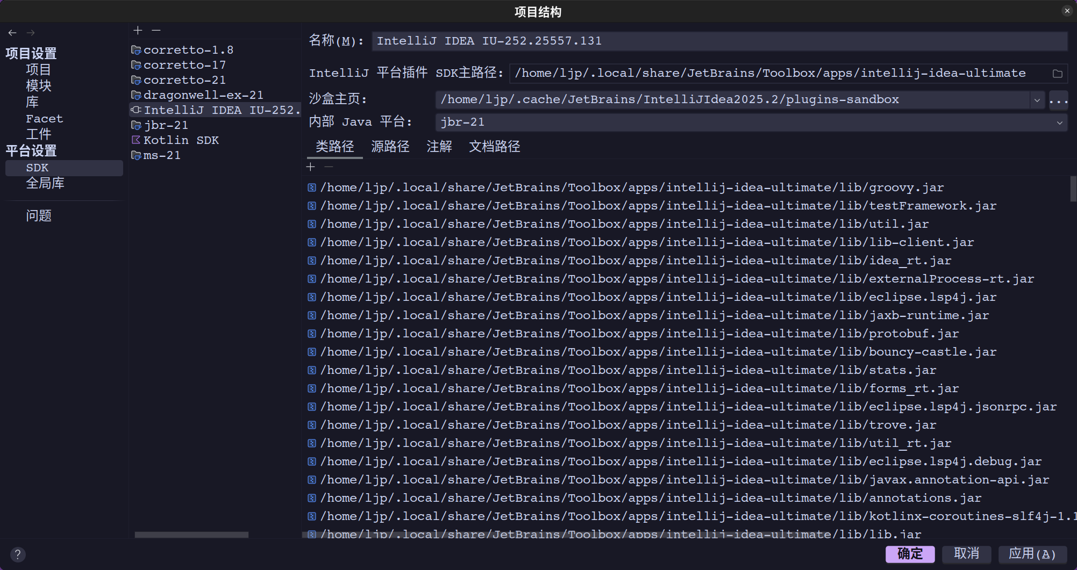Click the remove SDK minus icon
The image size is (1077, 570).
point(156,31)
